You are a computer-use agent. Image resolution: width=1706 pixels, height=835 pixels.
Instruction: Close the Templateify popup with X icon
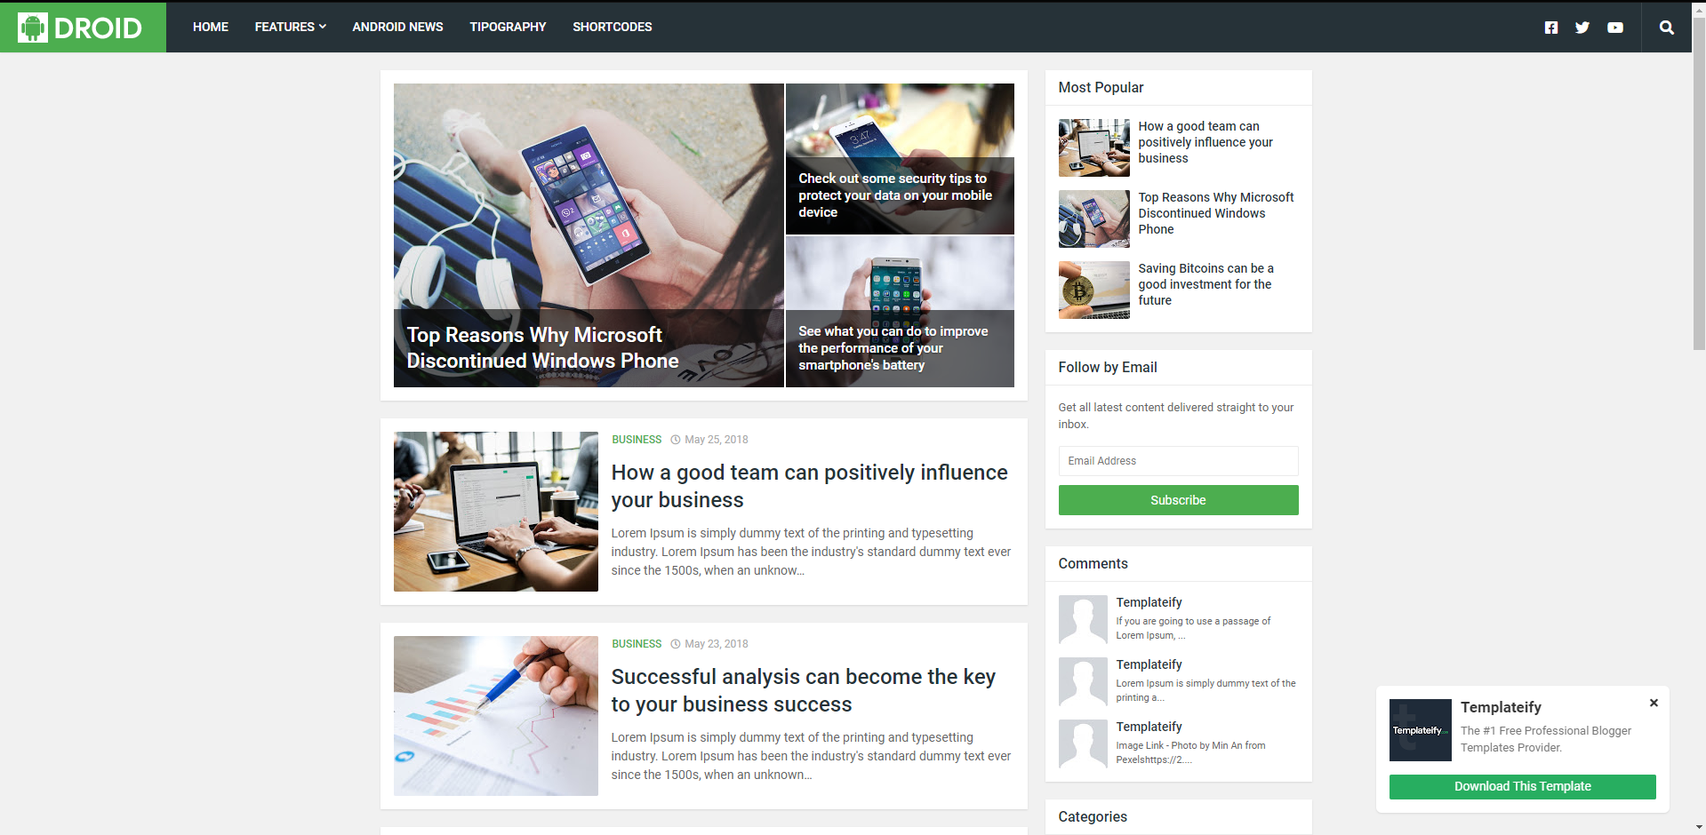coord(1654,703)
